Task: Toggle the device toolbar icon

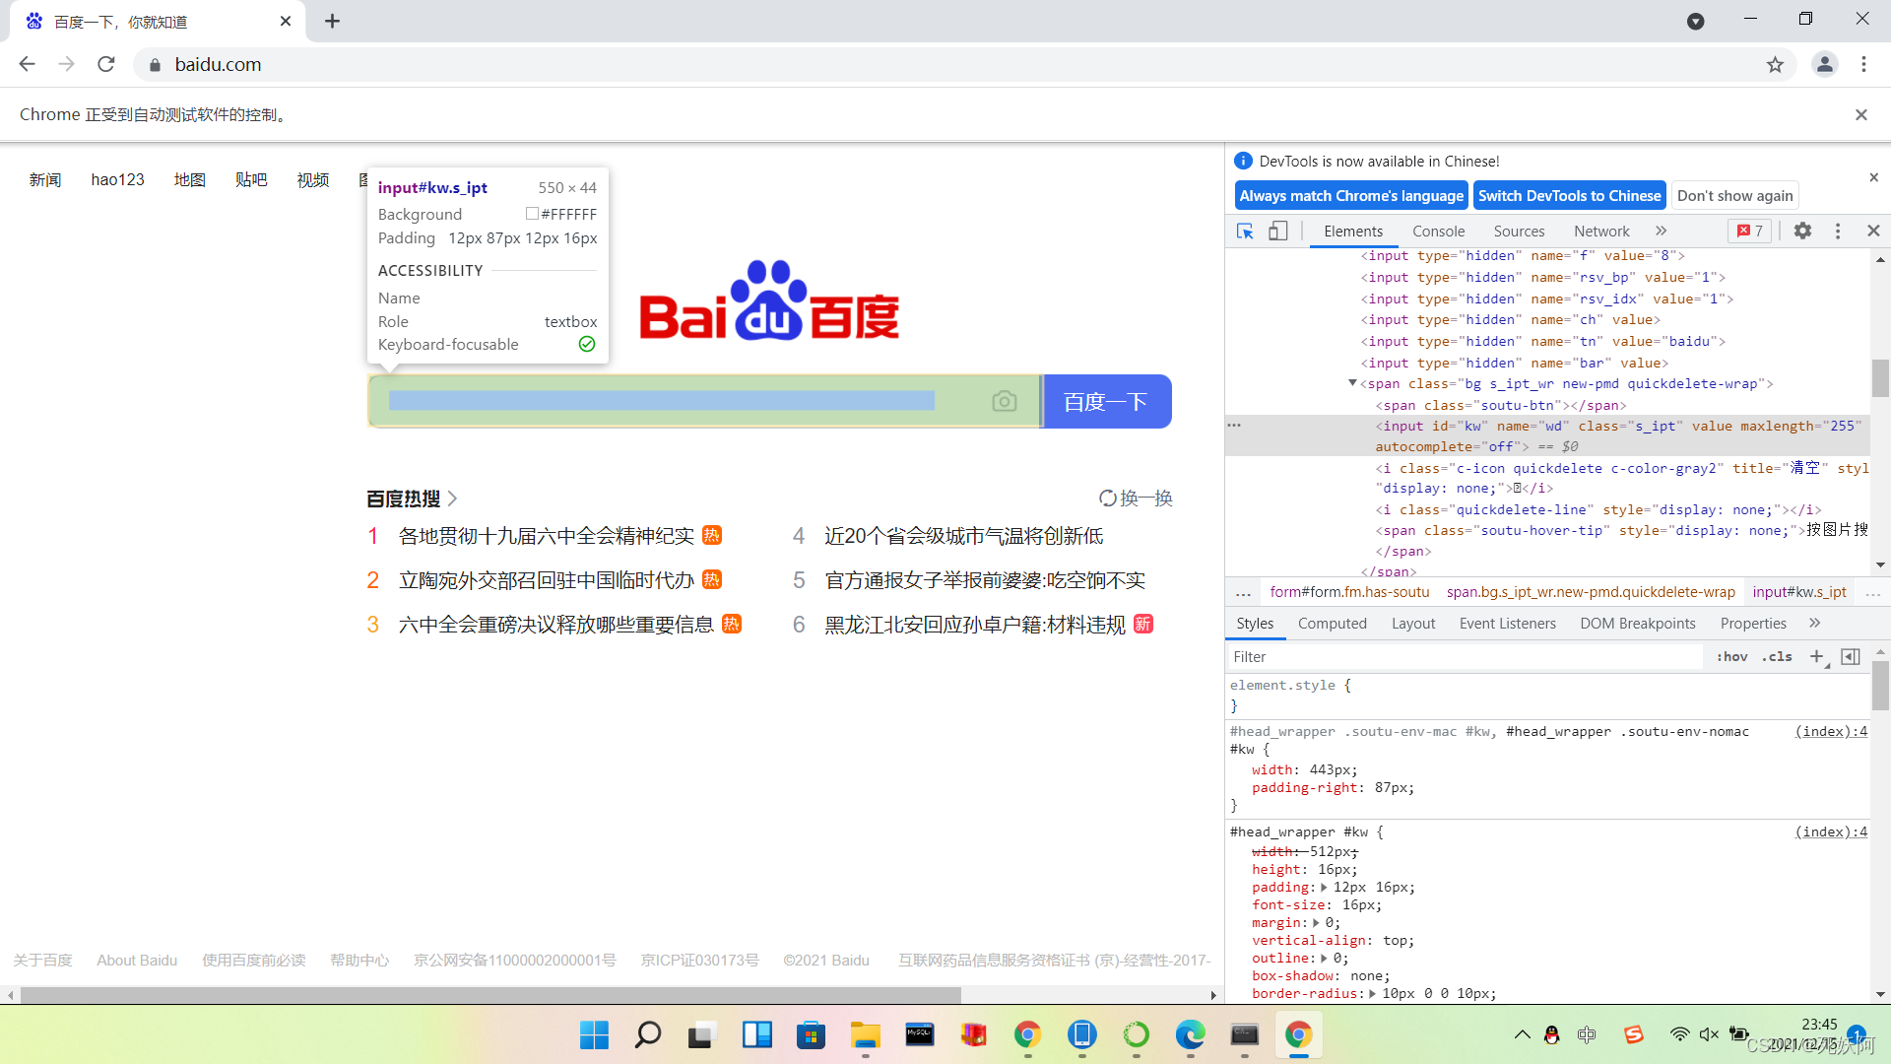Action: click(1277, 231)
